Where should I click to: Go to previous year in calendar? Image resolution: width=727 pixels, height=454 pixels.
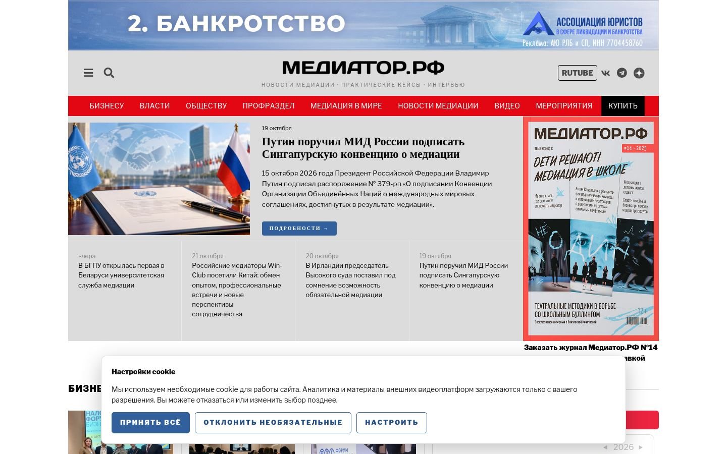click(605, 447)
